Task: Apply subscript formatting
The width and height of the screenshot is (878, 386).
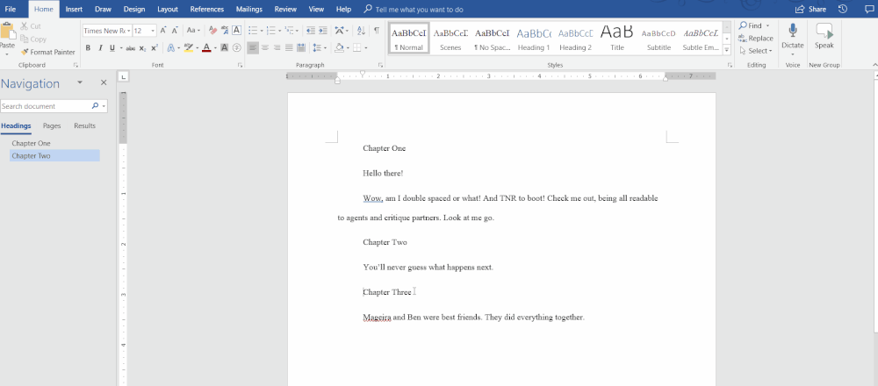Action: pos(142,48)
